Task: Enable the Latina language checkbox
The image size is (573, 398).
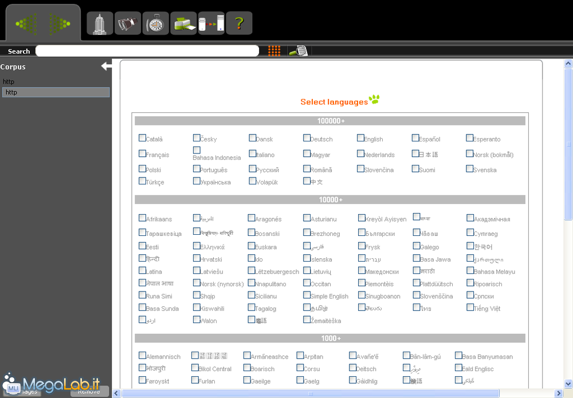Action: pyautogui.click(x=142, y=270)
